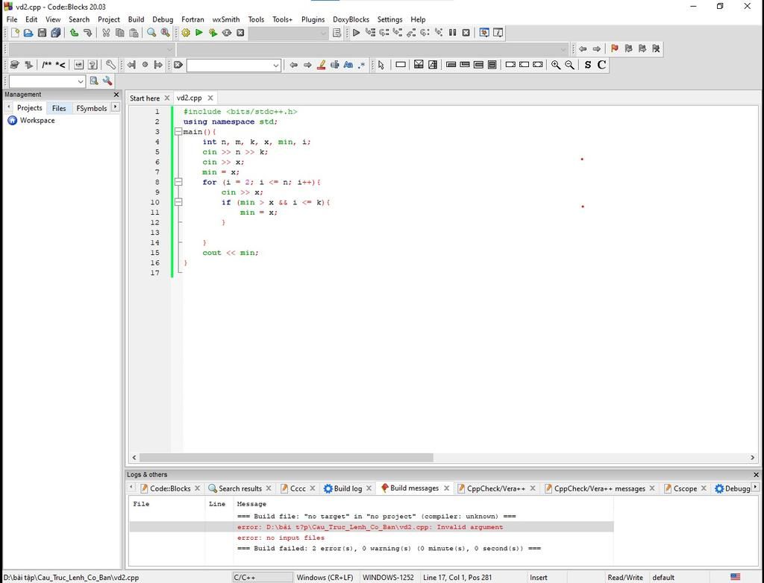Open the File menu
The height and width of the screenshot is (583, 764).
point(12,19)
